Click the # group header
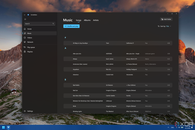 [x=65, y=38]
